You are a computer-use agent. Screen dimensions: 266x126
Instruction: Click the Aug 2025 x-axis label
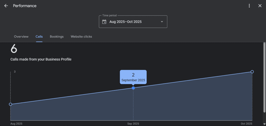pyautogui.click(x=16, y=124)
